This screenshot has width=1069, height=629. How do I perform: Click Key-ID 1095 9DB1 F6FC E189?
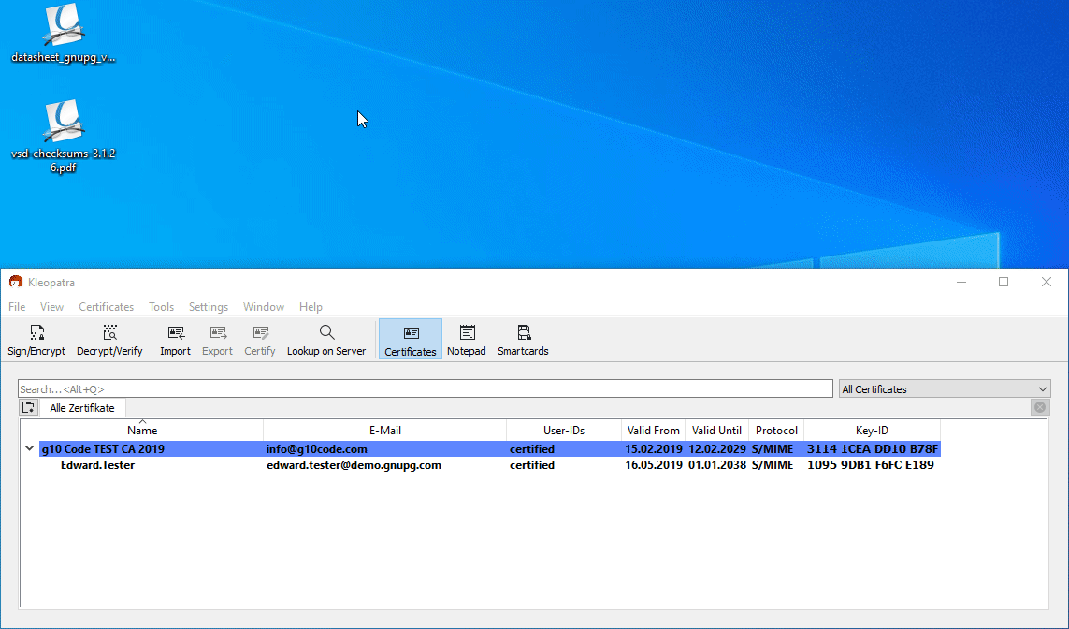[871, 465]
